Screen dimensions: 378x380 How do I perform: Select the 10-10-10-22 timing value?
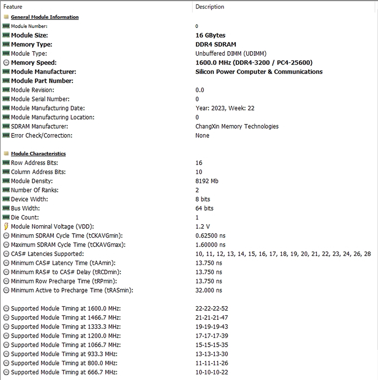point(212,372)
